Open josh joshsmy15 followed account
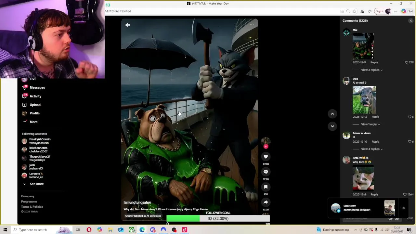 coord(32,167)
